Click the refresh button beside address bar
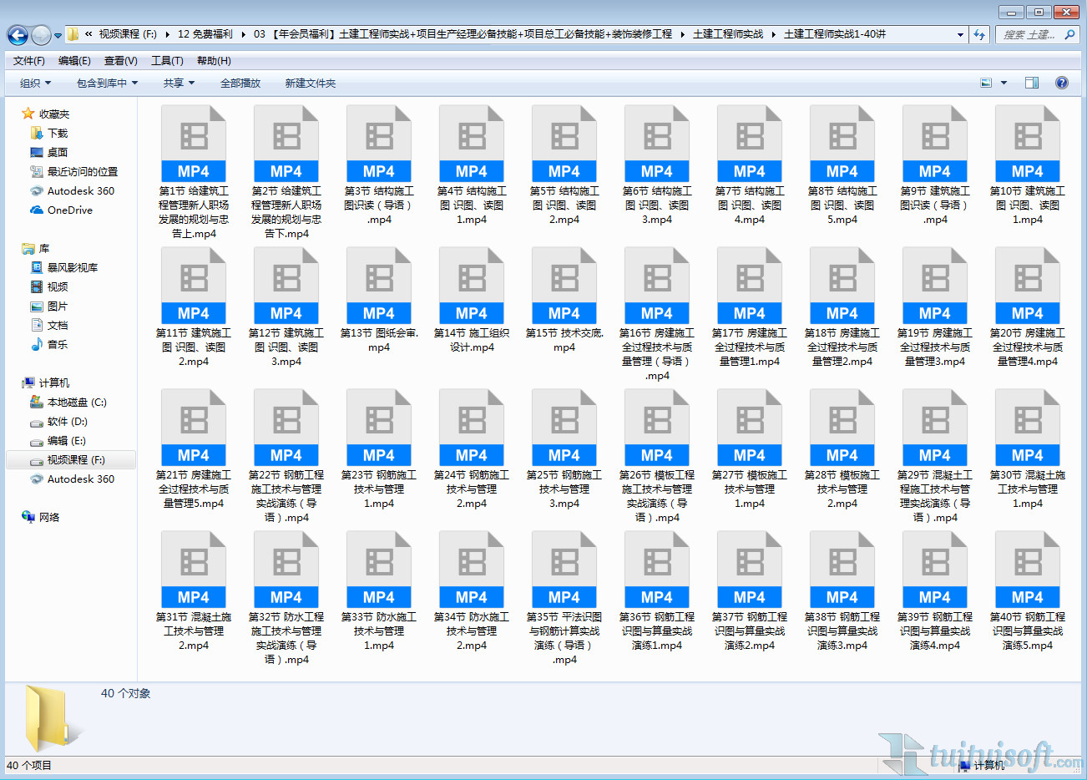The width and height of the screenshot is (1087, 780). click(x=979, y=35)
